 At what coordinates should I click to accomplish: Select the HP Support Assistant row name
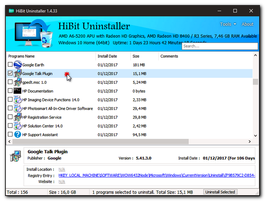coord(40,135)
